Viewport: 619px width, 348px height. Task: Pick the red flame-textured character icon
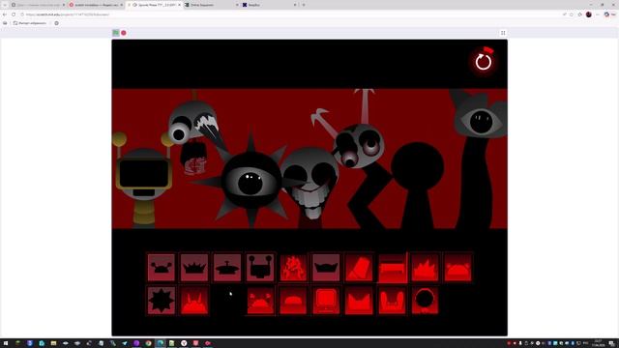293,268
